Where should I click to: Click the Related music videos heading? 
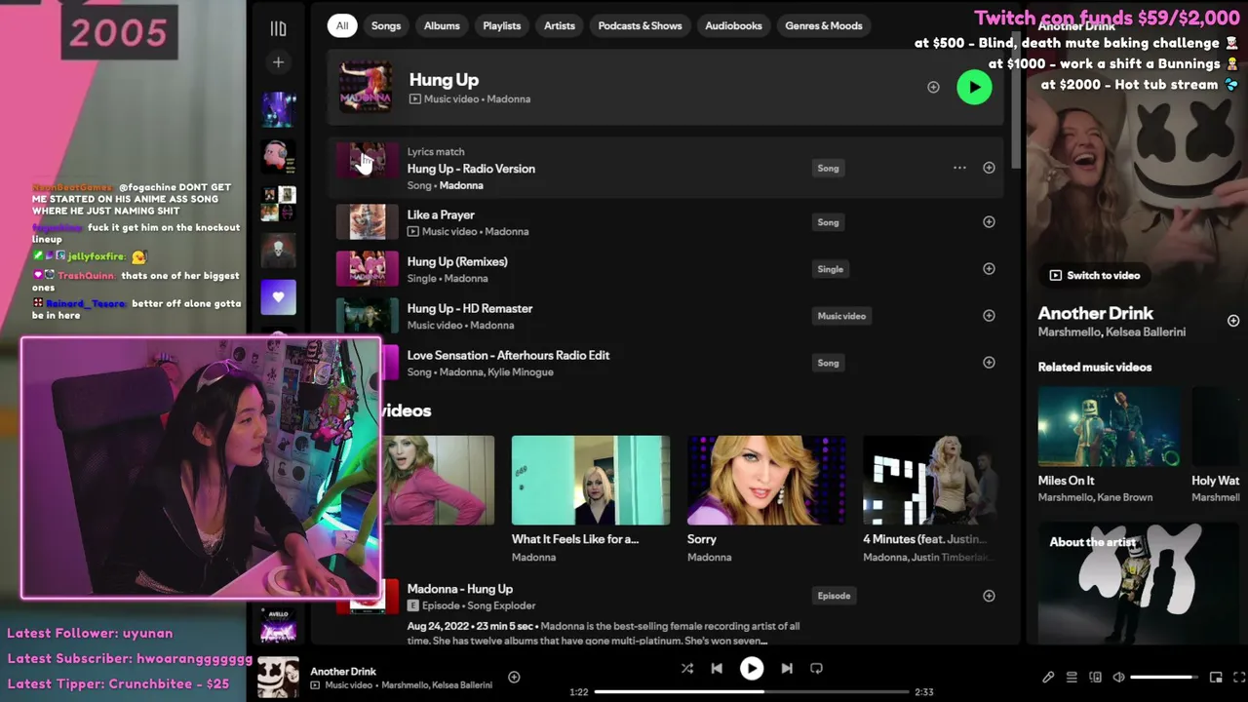point(1095,368)
